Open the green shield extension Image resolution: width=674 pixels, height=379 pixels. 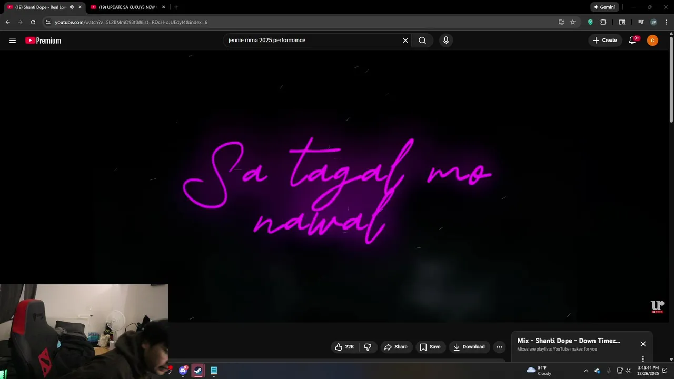[x=590, y=22]
